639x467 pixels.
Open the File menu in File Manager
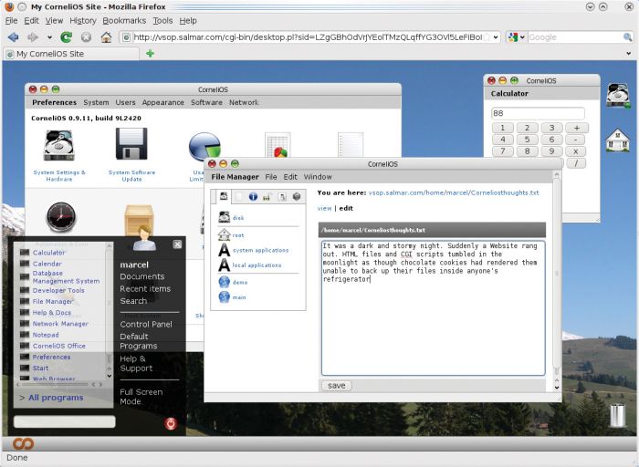click(270, 177)
